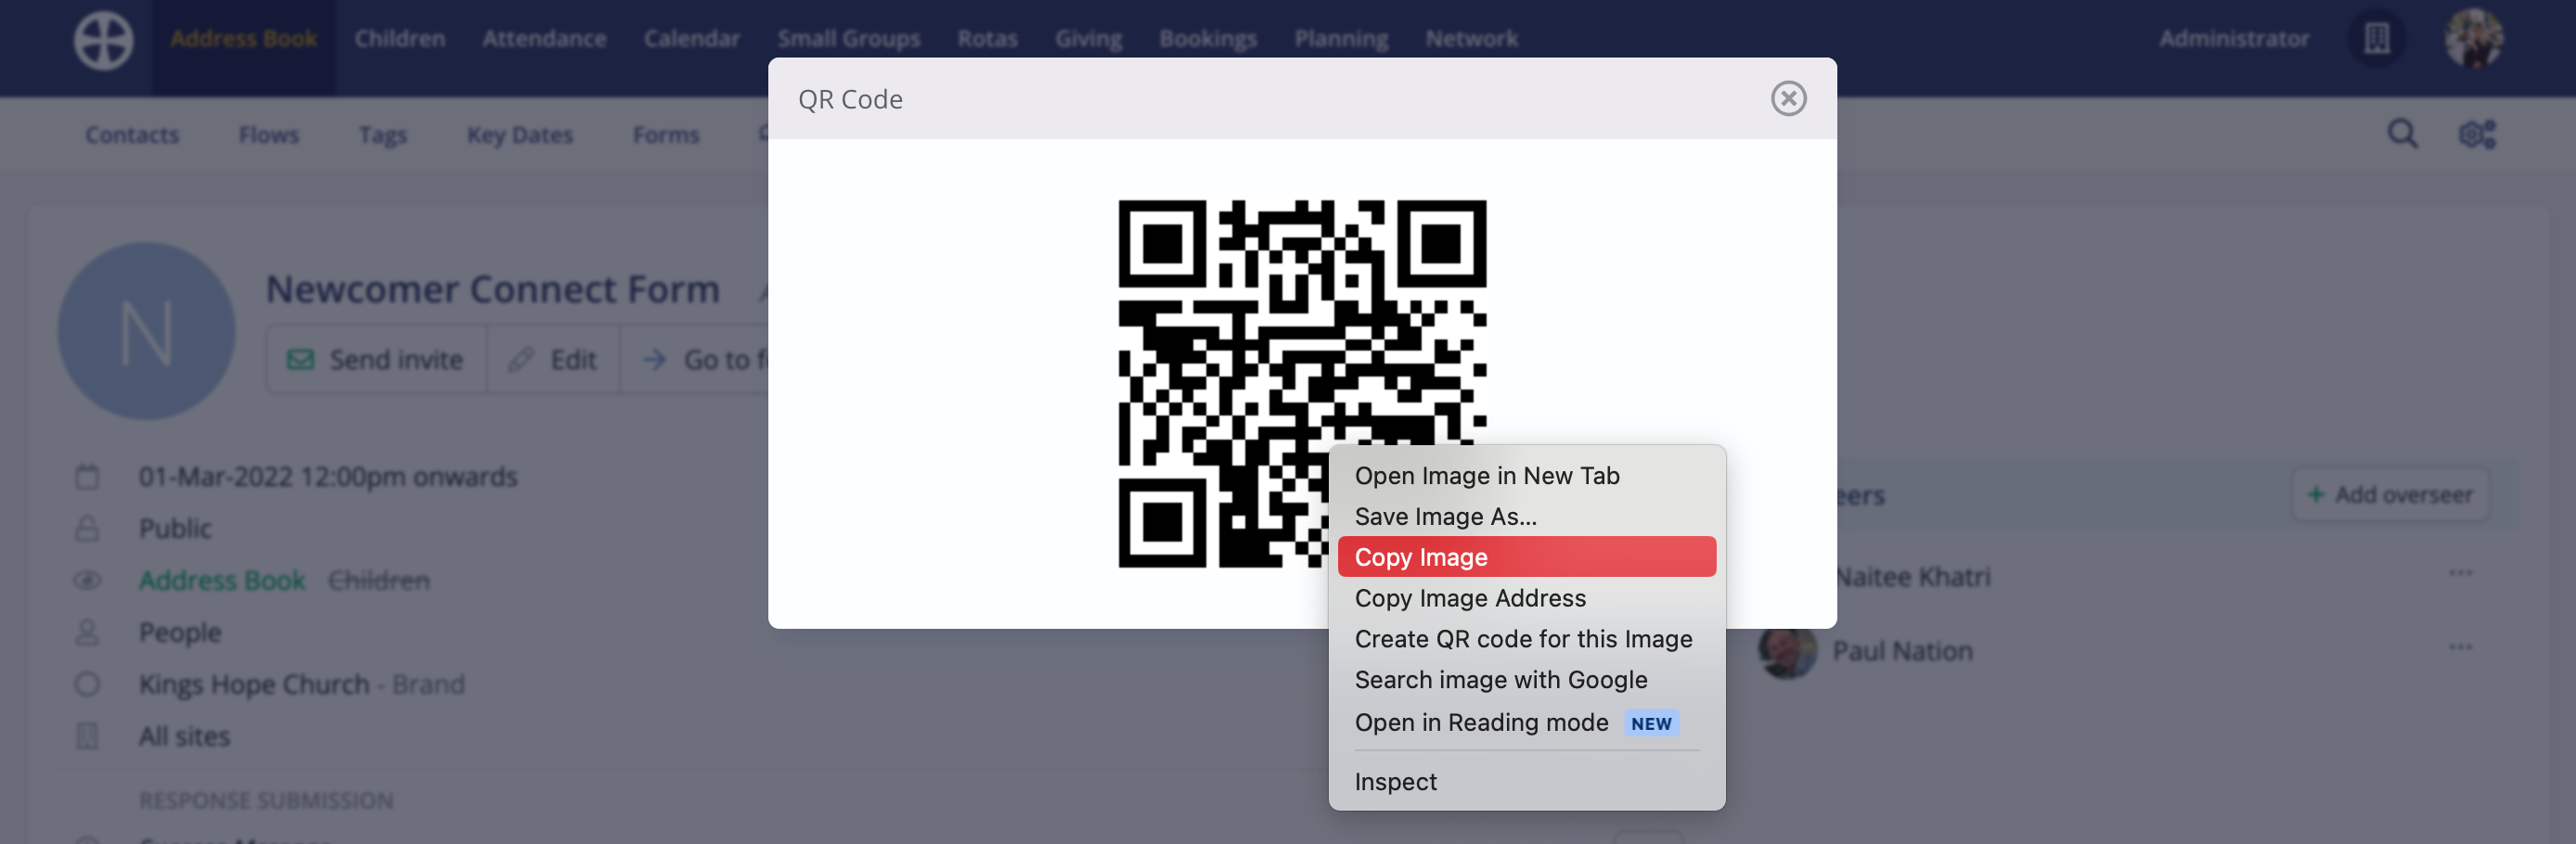Click the QR Code dialog title
Screen dimensions: 2576x844
coord(850,99)
